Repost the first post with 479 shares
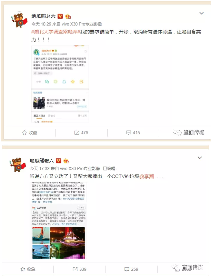The image size is (211, 278). pyautogui.click(x=81, y=132)
